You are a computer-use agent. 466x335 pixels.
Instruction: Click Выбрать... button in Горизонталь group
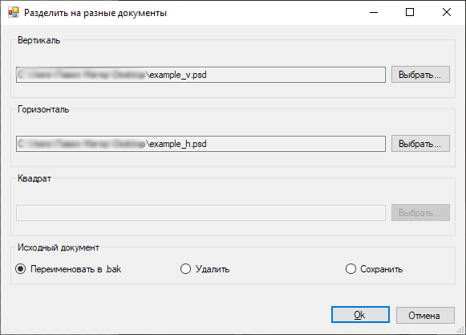tap(420, 144)
